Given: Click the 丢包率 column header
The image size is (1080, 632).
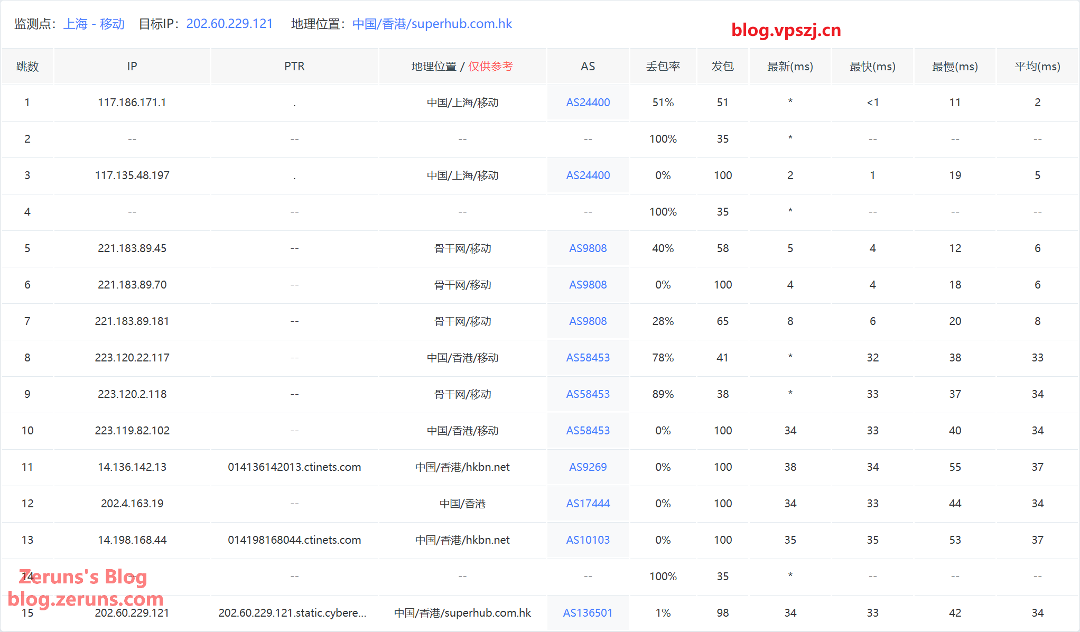Looking at the screenshot, I should point(663,67).
